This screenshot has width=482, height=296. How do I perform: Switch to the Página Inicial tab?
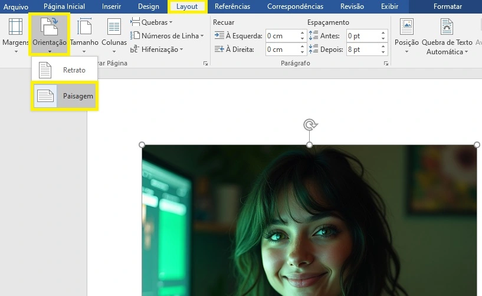click(64, 6)
